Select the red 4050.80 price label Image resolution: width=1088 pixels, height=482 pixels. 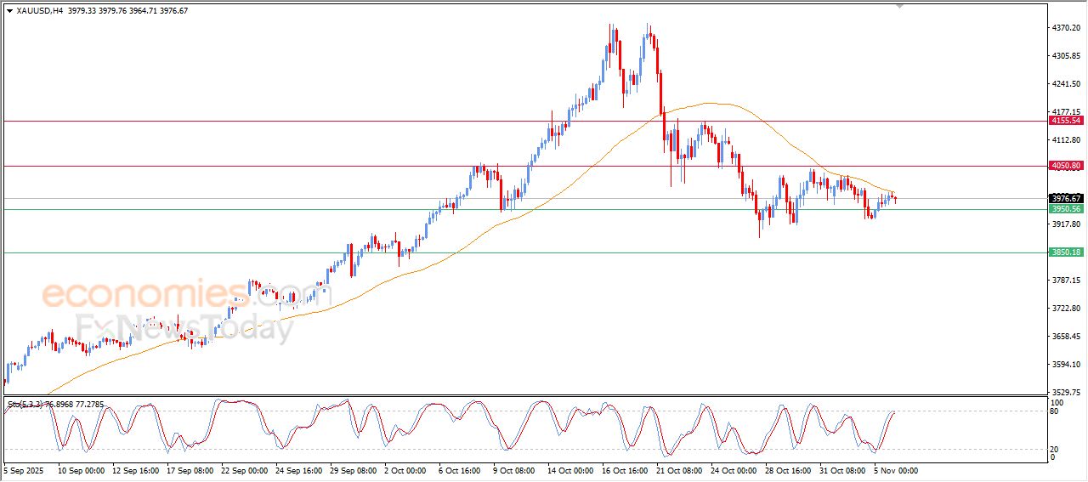(1065, 166)
